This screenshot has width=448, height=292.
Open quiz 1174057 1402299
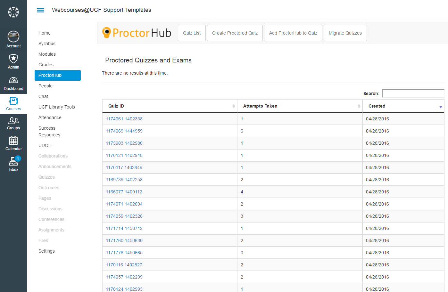[x=124, y=277]
